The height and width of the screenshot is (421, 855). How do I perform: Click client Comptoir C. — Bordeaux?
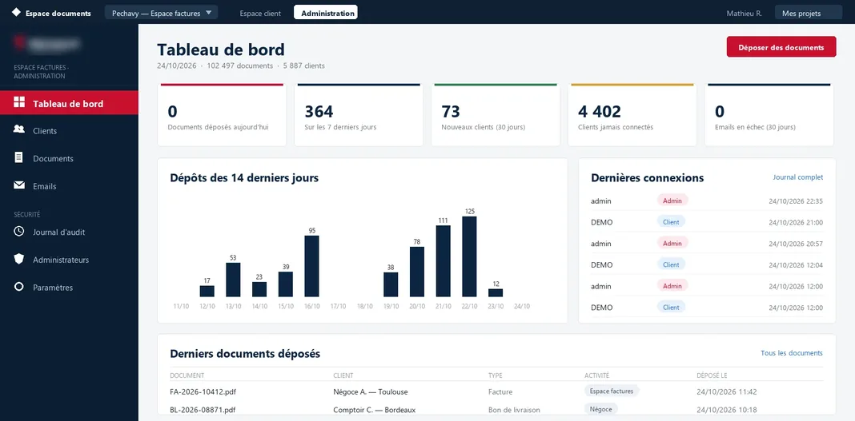tap(374, 410)
